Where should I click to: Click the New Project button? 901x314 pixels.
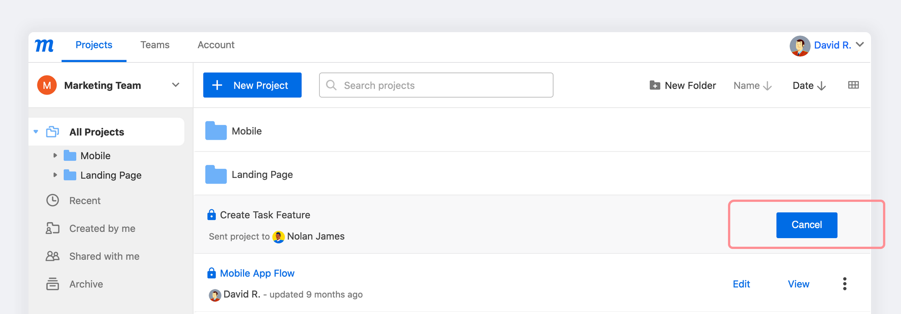252,85
